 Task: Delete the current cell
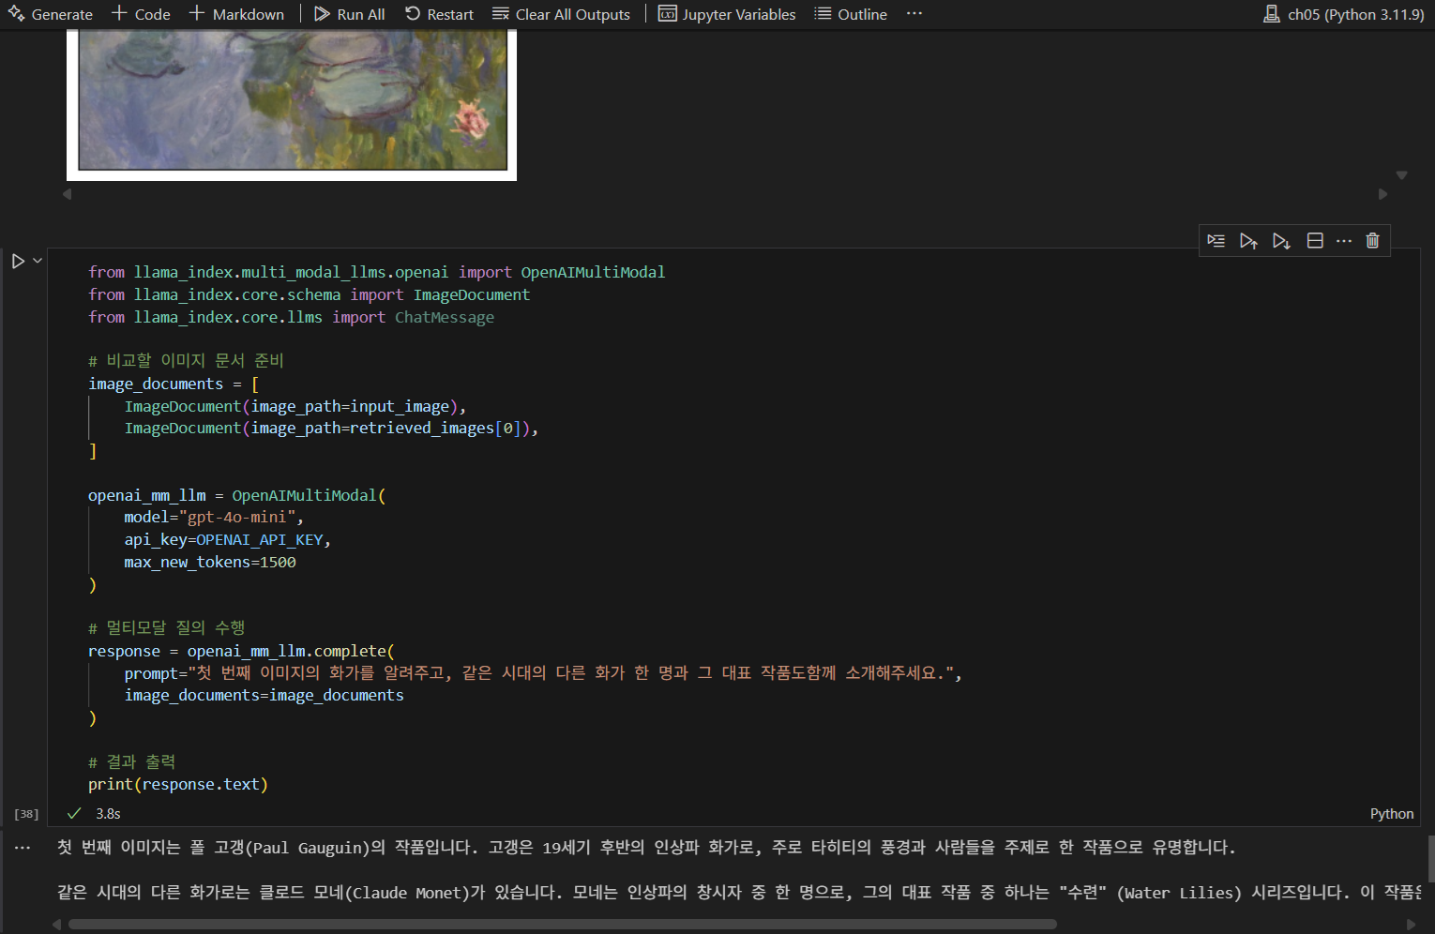tap(1373, 241)
